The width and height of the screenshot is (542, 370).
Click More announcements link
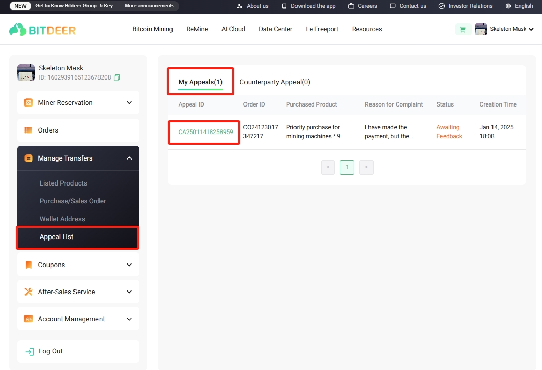pos(150,6)
